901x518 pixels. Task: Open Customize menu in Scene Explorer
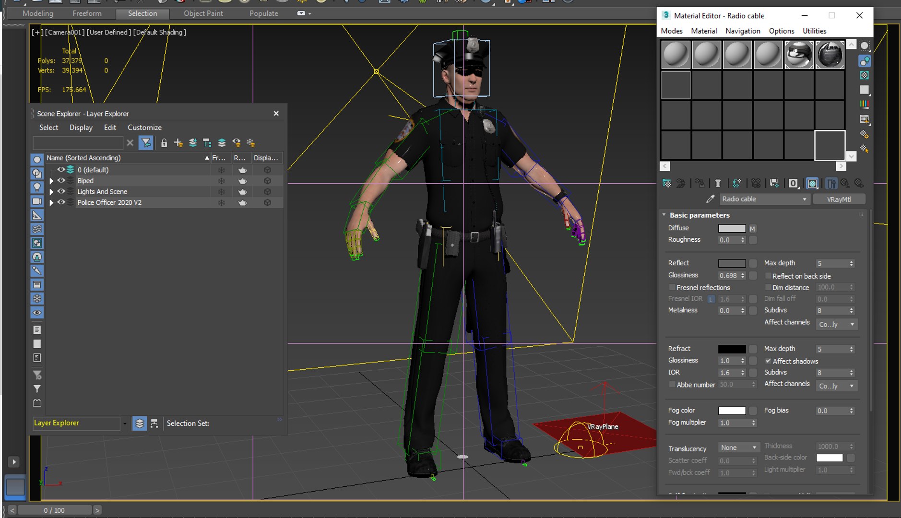pyautogui.click(x=144, y=128)
